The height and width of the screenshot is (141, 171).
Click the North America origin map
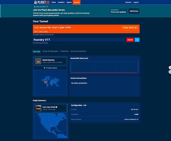click(x=51, y=125)
